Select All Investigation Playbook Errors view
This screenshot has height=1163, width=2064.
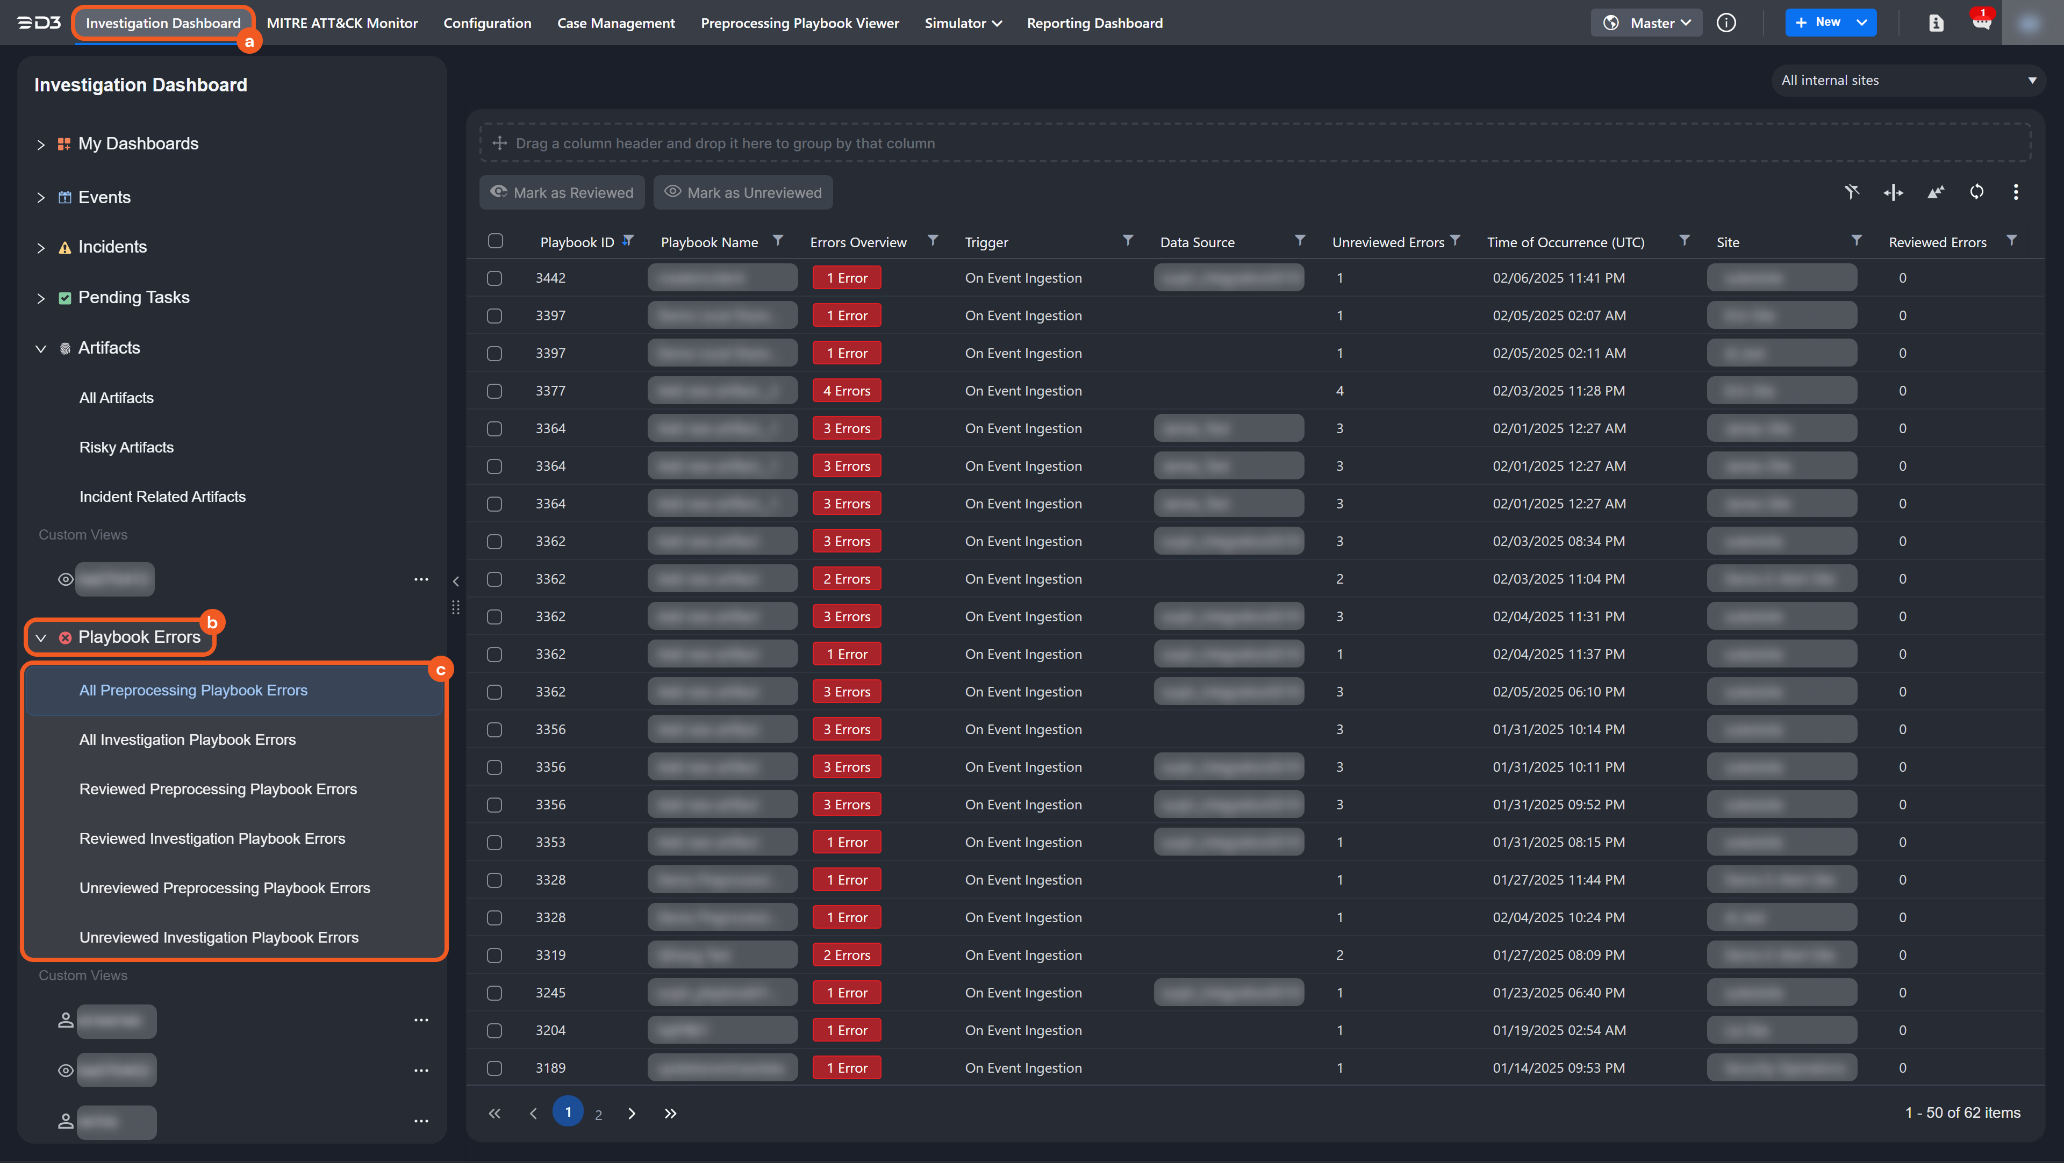click(x=188, y=740)
